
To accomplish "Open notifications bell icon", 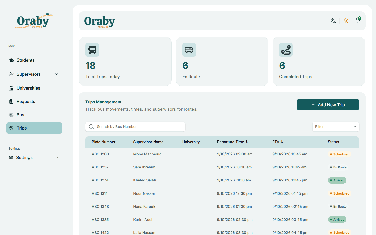I will click(x=358, y=20).
